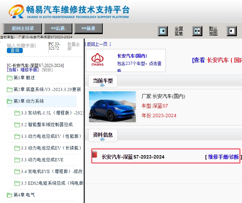Click the 默认视图 default view link

pyautogui.click(x=213, y=31)
